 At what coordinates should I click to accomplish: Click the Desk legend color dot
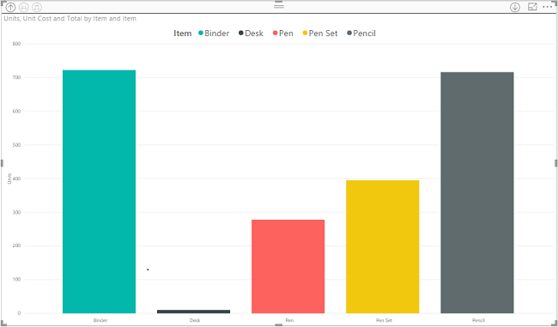tap(241, 33)
